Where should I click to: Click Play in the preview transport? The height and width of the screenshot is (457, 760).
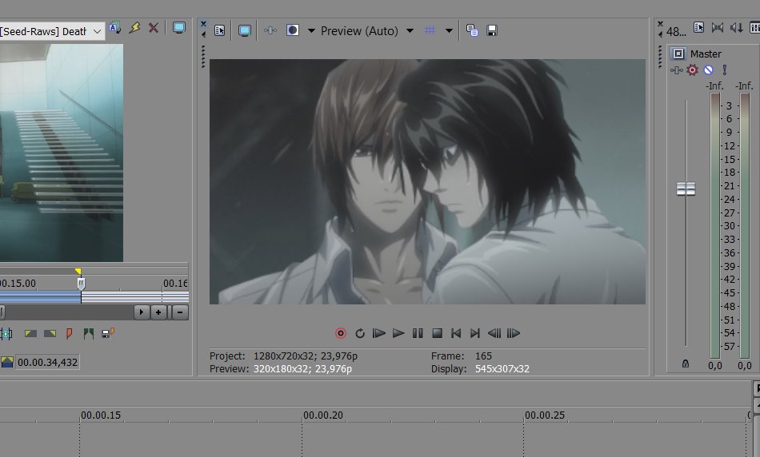tap(398, 333)
